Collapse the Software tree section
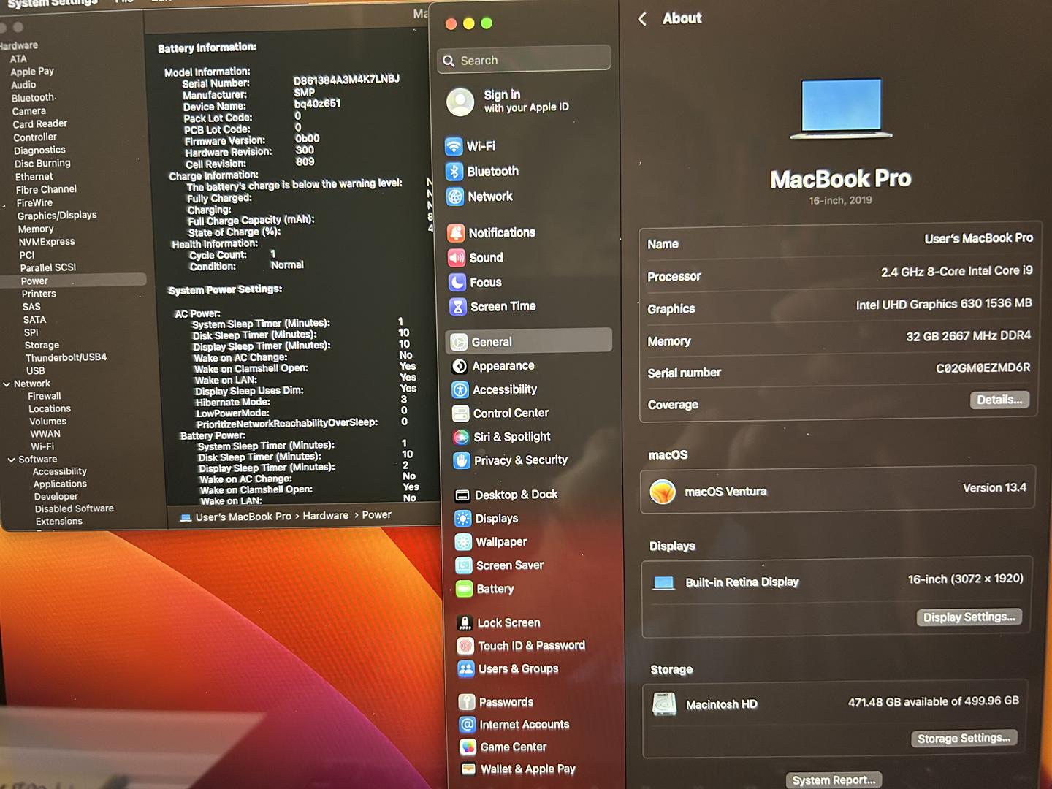Image resolution: width=1052 pixels, height=789 pixels. [x=11, y=460]
